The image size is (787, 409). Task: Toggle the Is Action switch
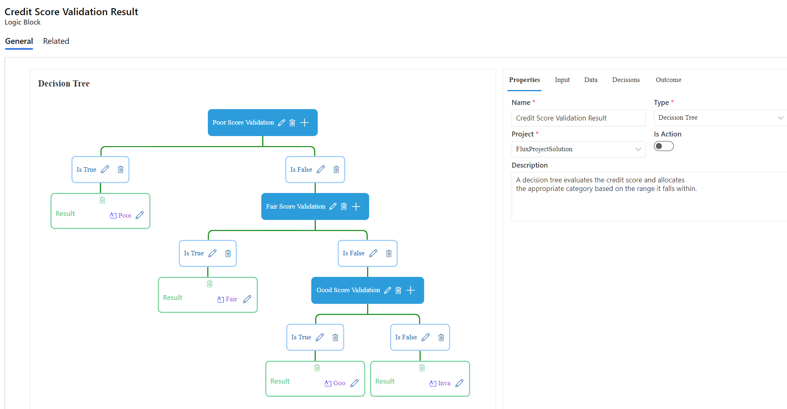(x=664, y=146)
